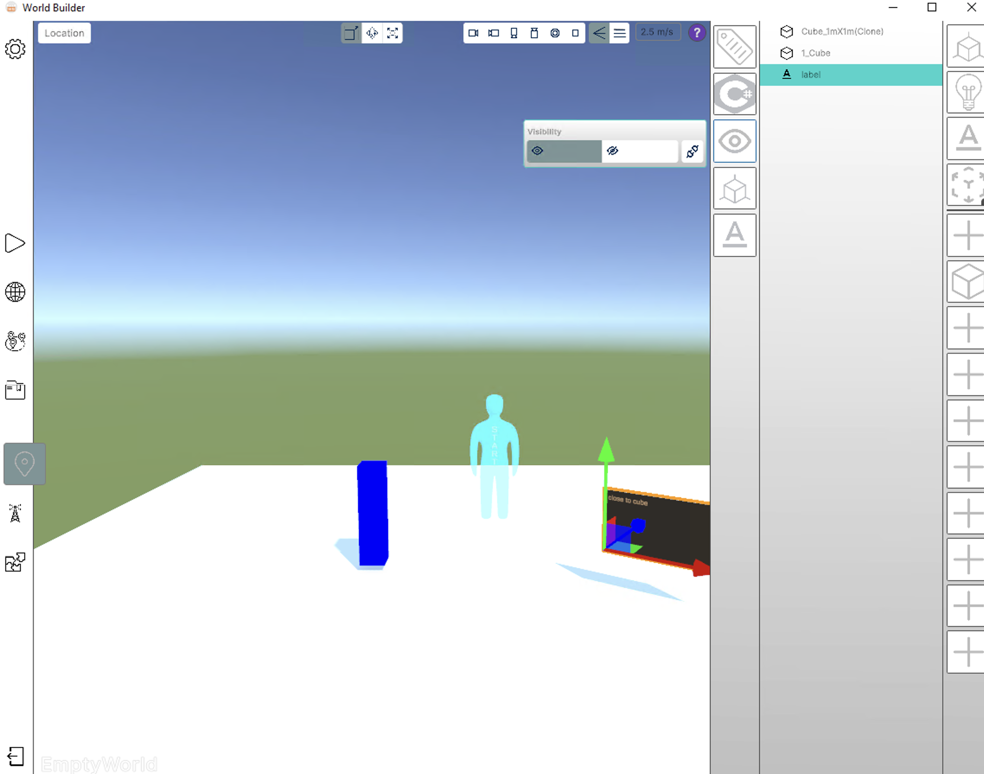
Task: Open the settings gear in the sidebar
Action: tap(15, 49)
